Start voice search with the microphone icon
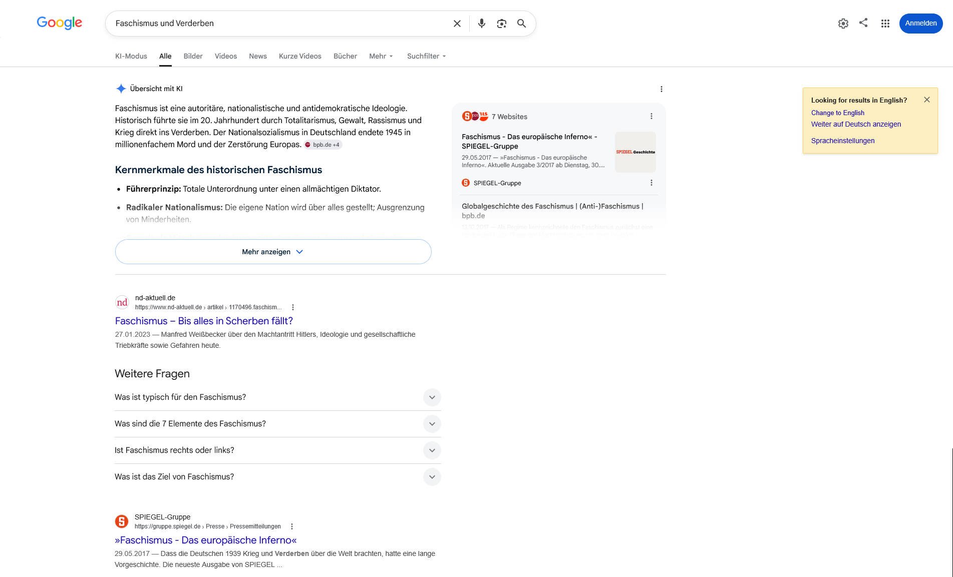 tap(482, 24)
